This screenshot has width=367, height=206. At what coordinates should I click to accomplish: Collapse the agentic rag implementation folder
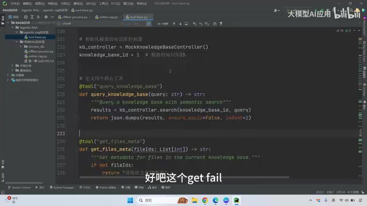pos(17,32)
